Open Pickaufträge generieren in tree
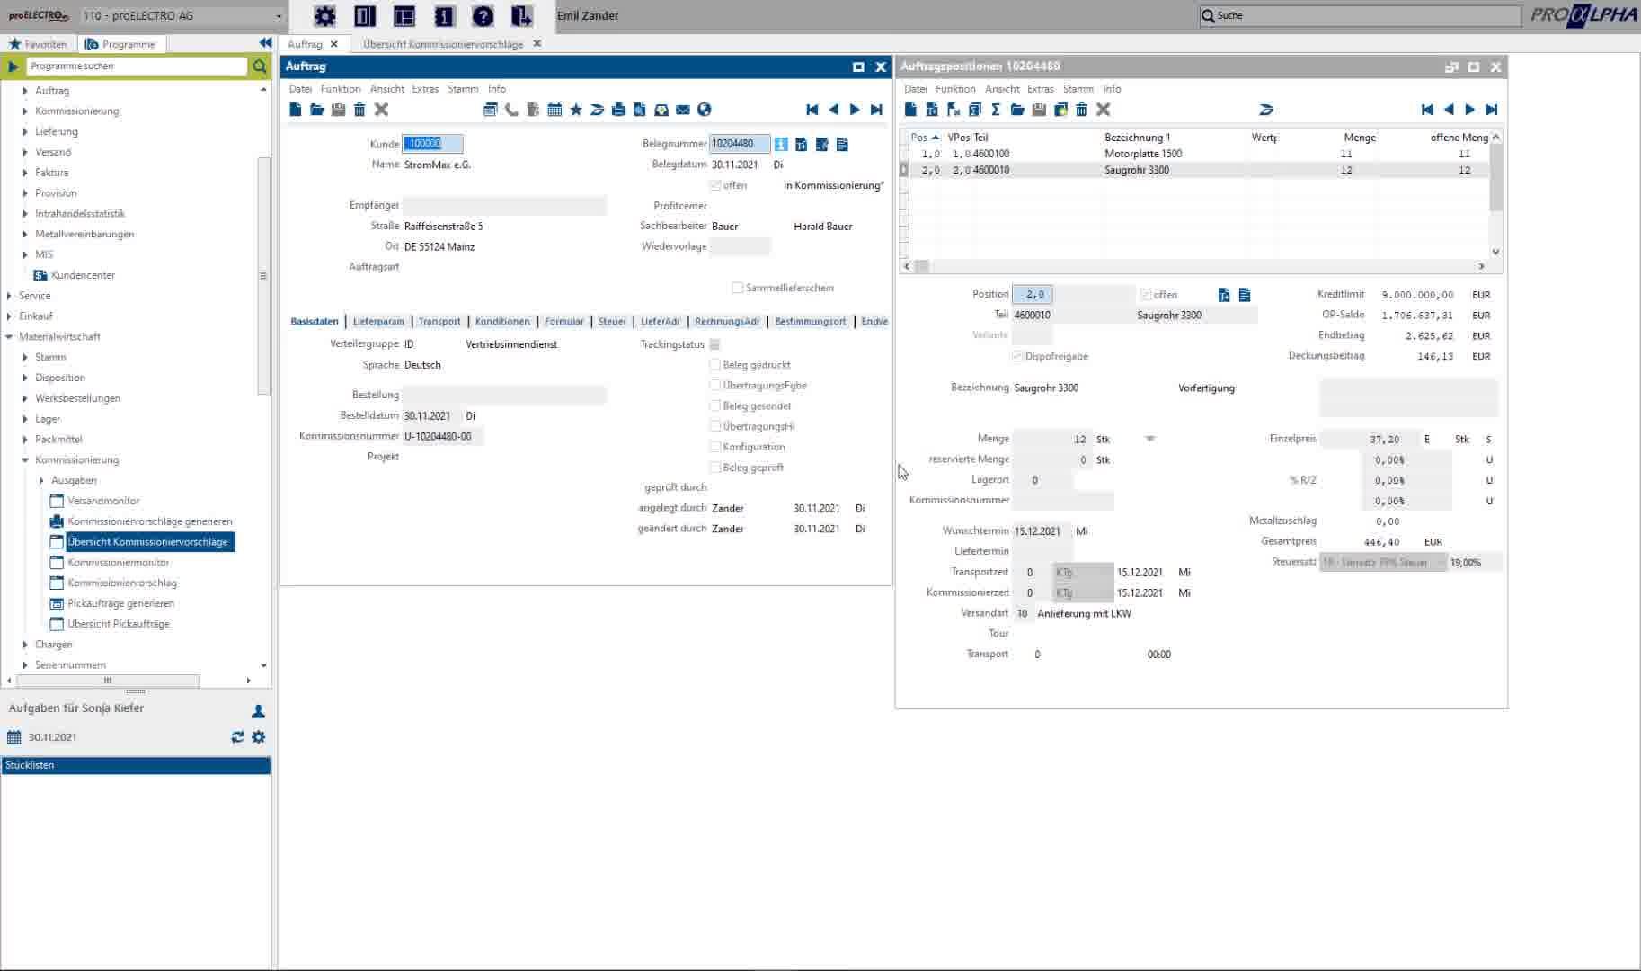This screenshot has width=1641, height=971. point(120,603)
